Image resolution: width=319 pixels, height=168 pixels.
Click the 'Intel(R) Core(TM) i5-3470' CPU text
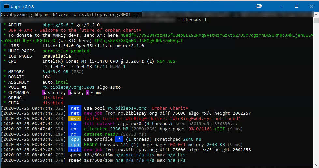tap(75, 61)
